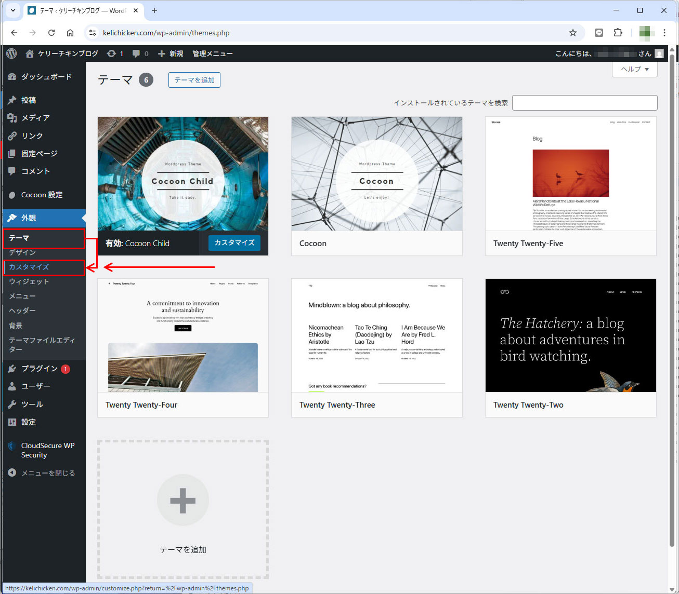The image size is (679, 594).
Task: Click the home icon for ケリーチキンブログ
Action: point(30,53)
